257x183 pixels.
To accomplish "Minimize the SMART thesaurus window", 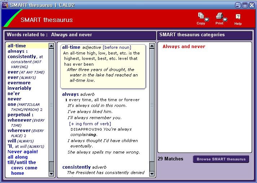I will pyautogui.click(x=238, y=5).
